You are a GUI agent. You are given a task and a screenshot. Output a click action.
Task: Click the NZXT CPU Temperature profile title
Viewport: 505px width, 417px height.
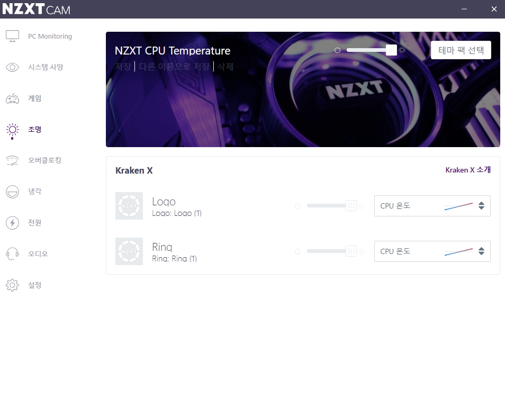(x=173, y=51)
